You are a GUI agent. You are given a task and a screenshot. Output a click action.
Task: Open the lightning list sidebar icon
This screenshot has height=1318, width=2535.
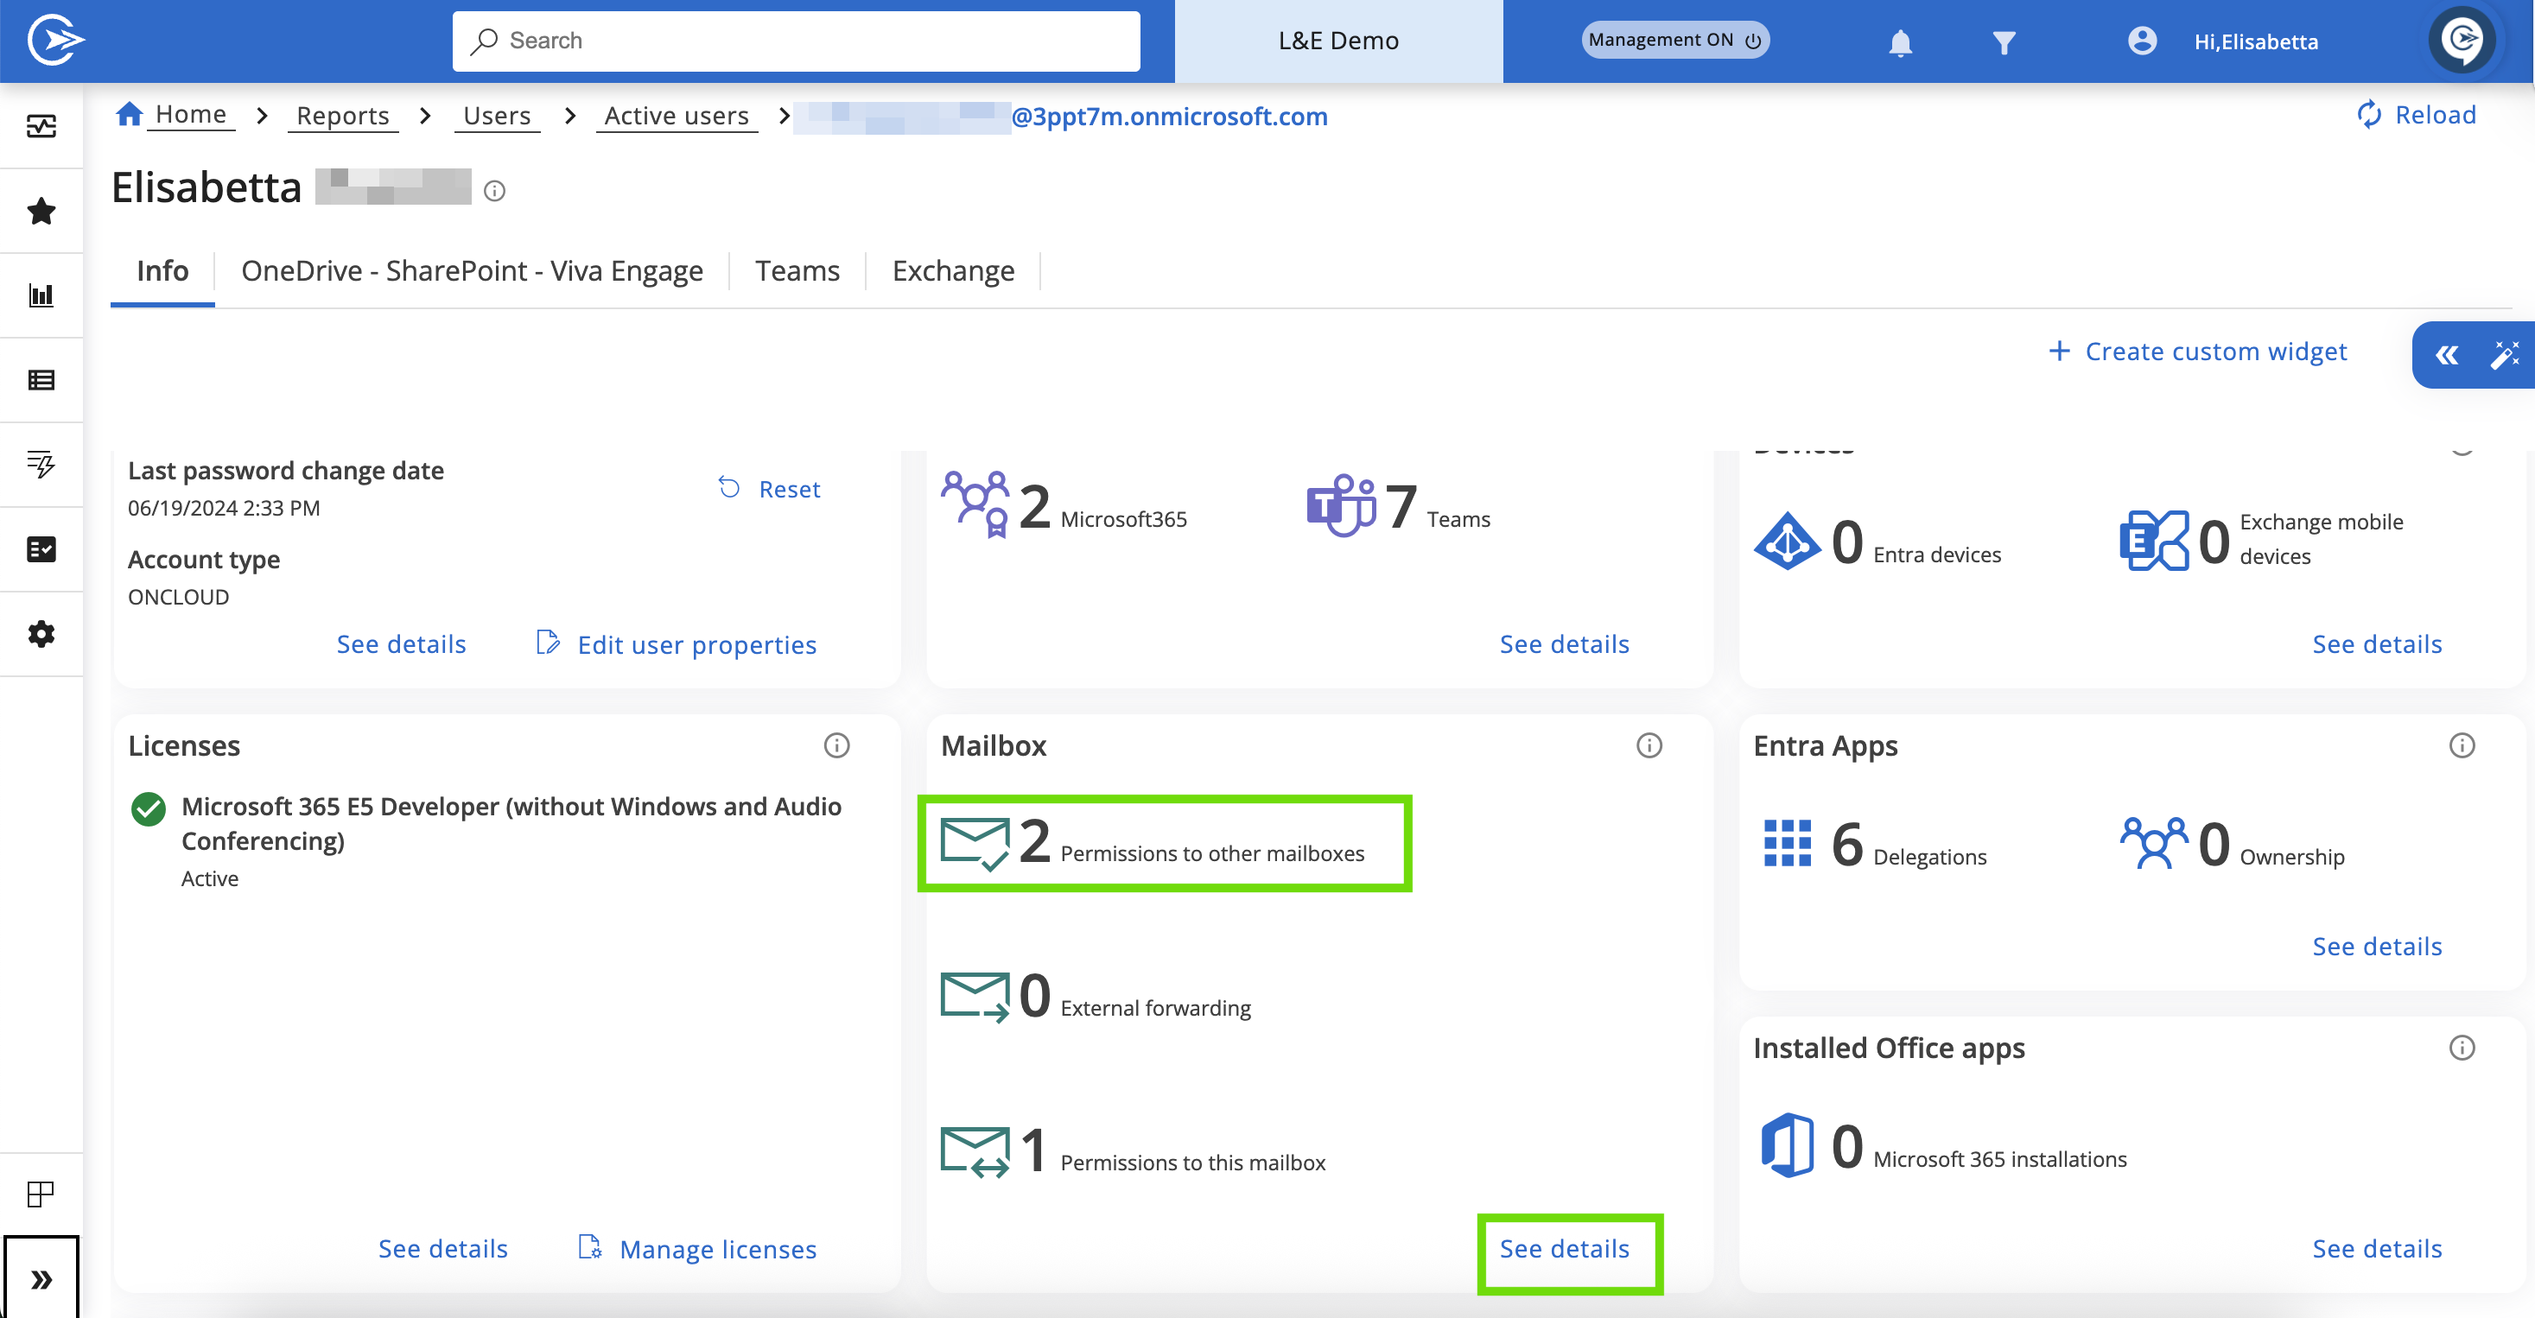[x=41, y=465]
